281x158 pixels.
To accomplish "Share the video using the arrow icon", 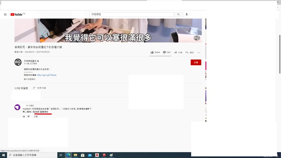I will pos(178,53).
